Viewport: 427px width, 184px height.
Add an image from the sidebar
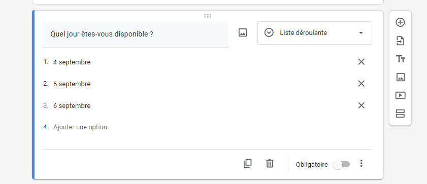coord(400,77)
